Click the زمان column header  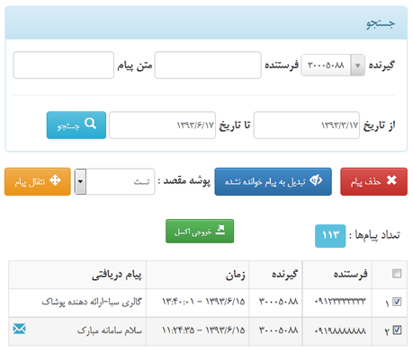236,275
